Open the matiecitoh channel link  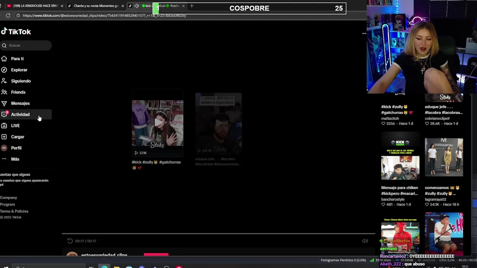pos(390,118)
